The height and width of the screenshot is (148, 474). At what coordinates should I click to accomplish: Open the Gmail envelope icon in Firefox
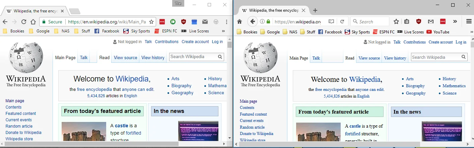431,21
